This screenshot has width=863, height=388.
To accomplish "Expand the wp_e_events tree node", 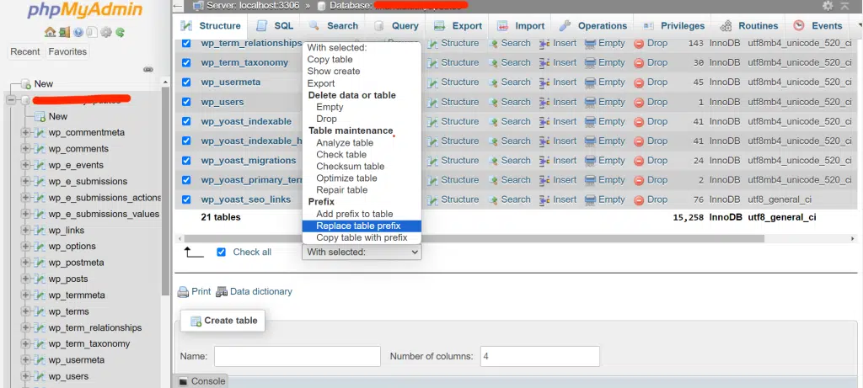I will point(25,165).
